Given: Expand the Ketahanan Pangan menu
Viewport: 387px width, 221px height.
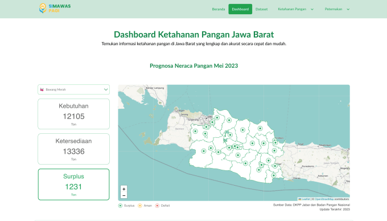Looking at the screenshot, I should (x=295, y=9).
